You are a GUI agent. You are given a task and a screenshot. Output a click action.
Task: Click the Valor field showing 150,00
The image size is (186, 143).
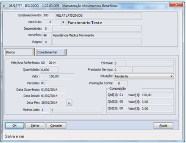point(58,76)
